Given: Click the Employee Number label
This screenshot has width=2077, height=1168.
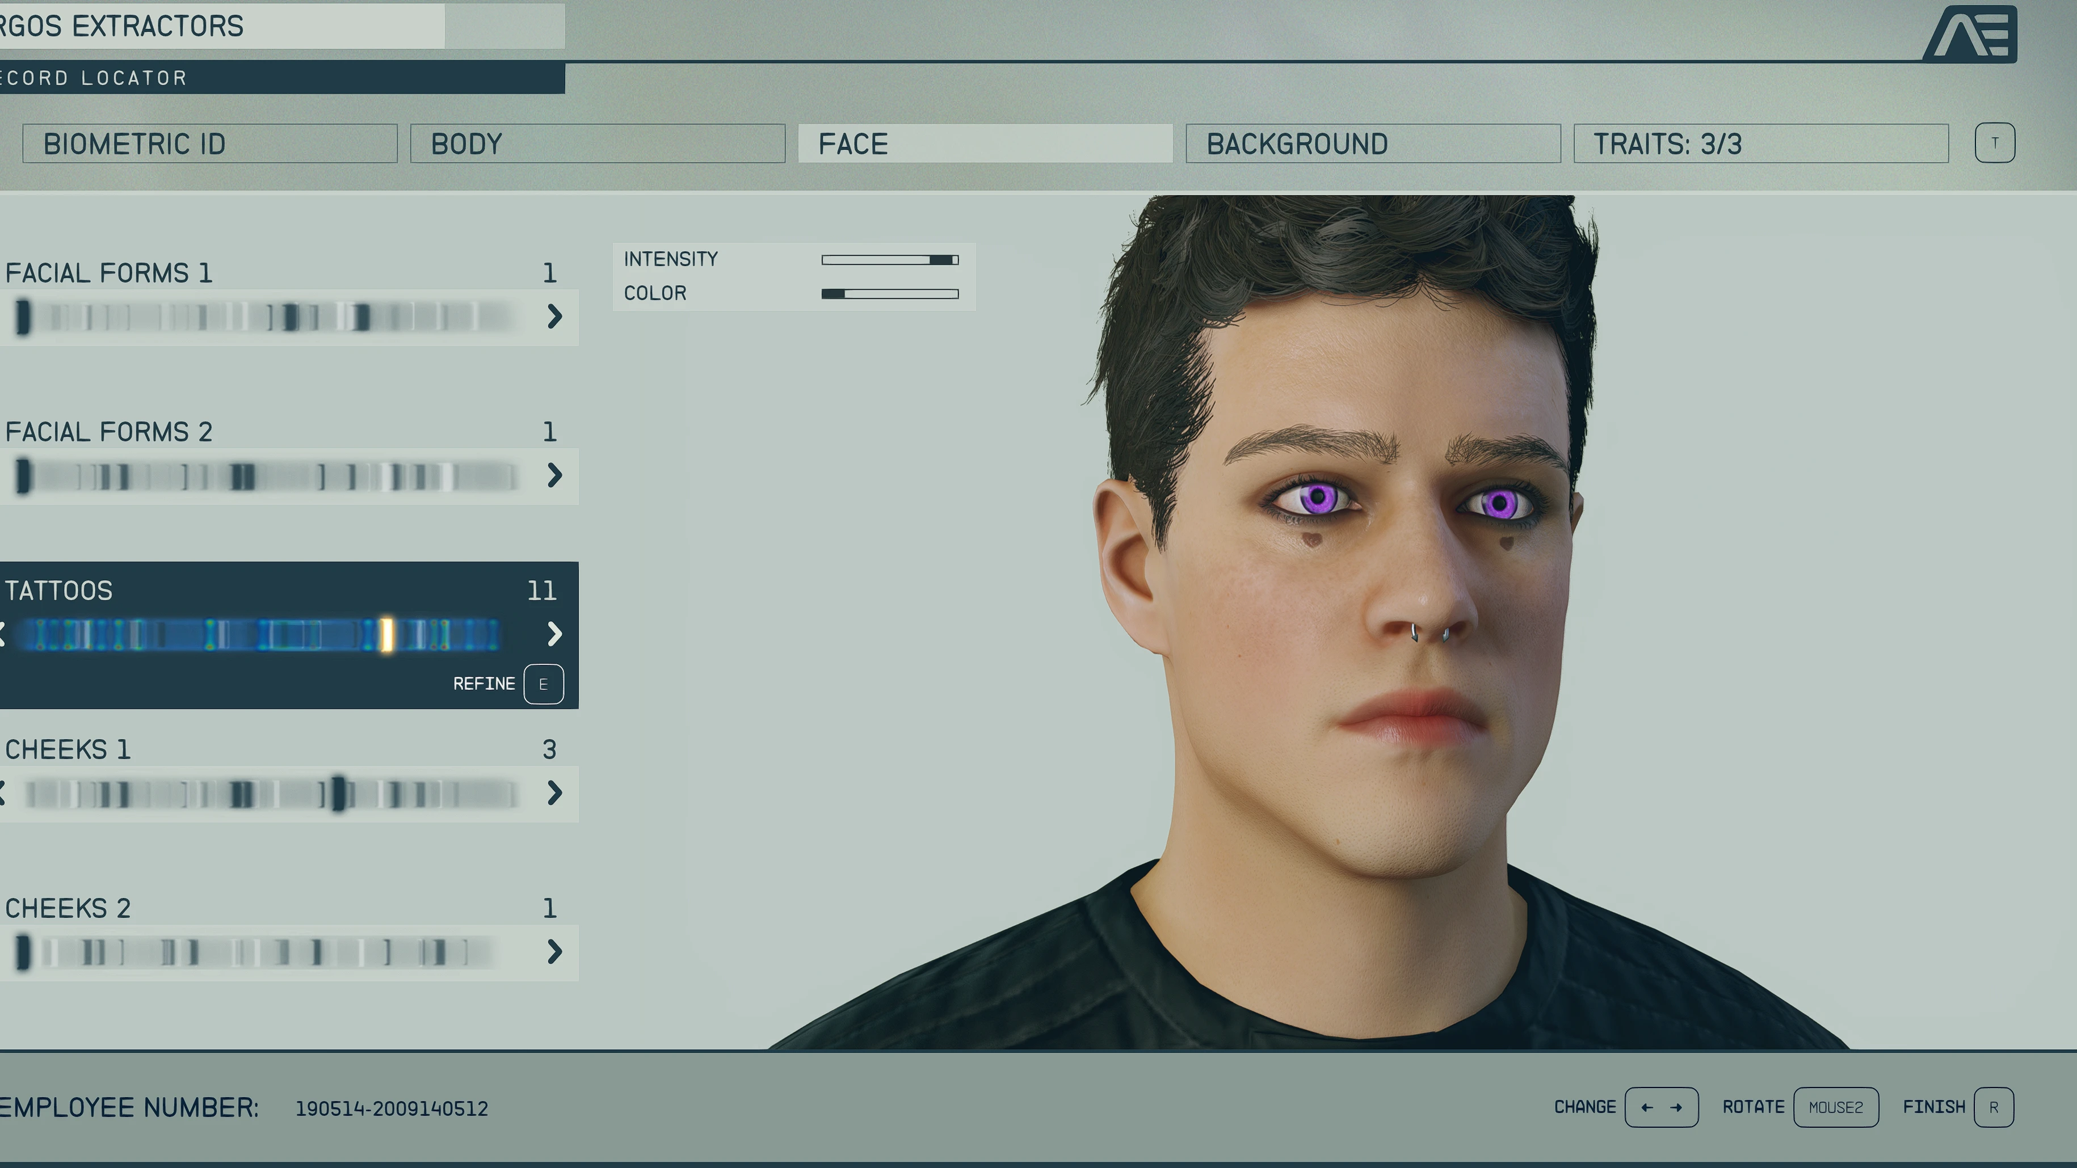Looking at the screenshot, I should (129, 1107).
